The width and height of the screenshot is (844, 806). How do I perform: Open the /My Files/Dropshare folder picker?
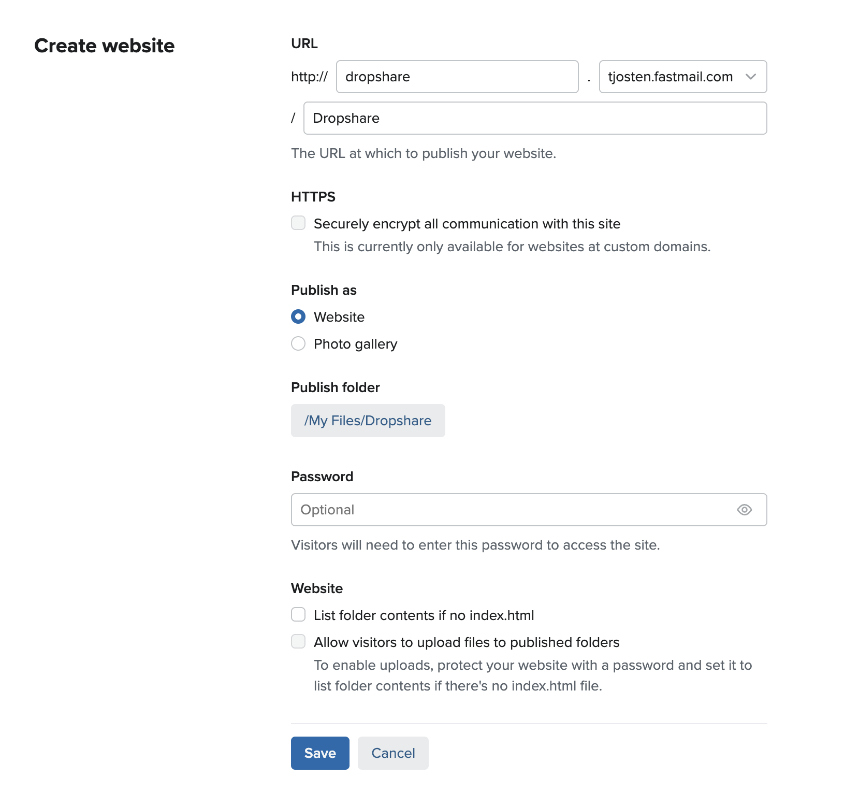pos(368,421)
